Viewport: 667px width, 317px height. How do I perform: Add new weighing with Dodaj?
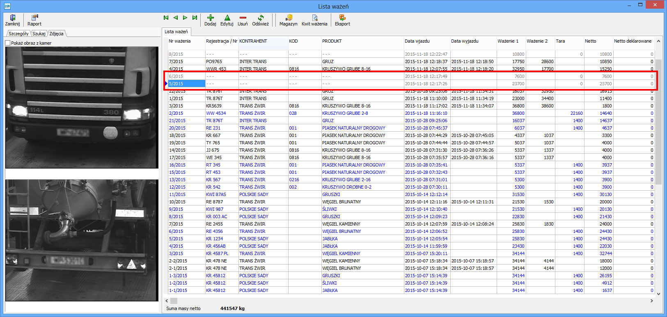210,20
